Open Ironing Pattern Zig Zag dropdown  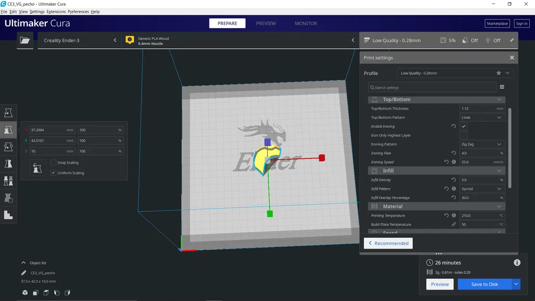pyautogui.click(x=482, y=144)
